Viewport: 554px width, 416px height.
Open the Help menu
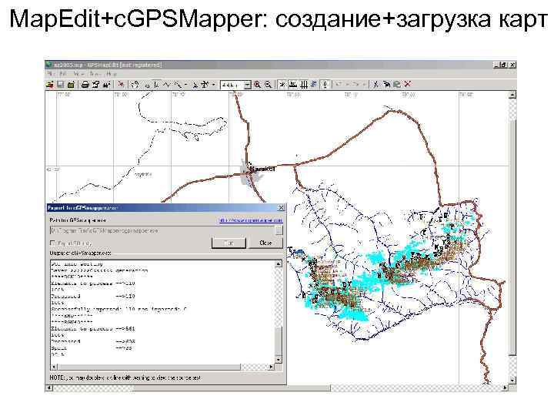112,74
